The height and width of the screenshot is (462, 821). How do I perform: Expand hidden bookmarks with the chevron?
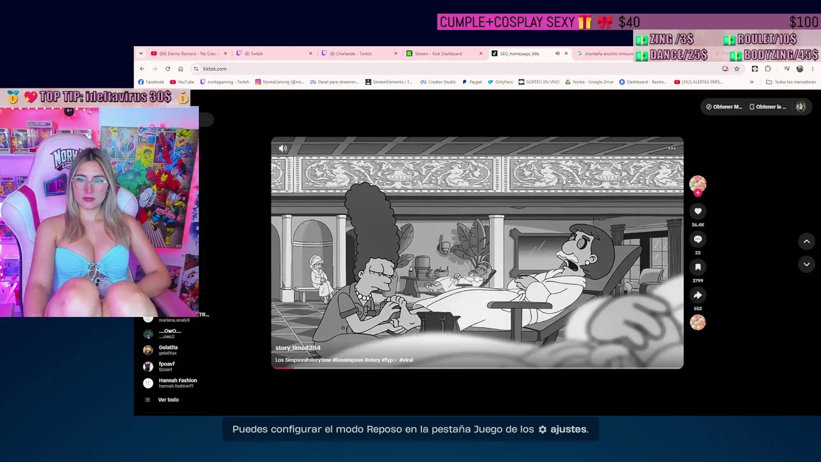[x=752, y=82]
